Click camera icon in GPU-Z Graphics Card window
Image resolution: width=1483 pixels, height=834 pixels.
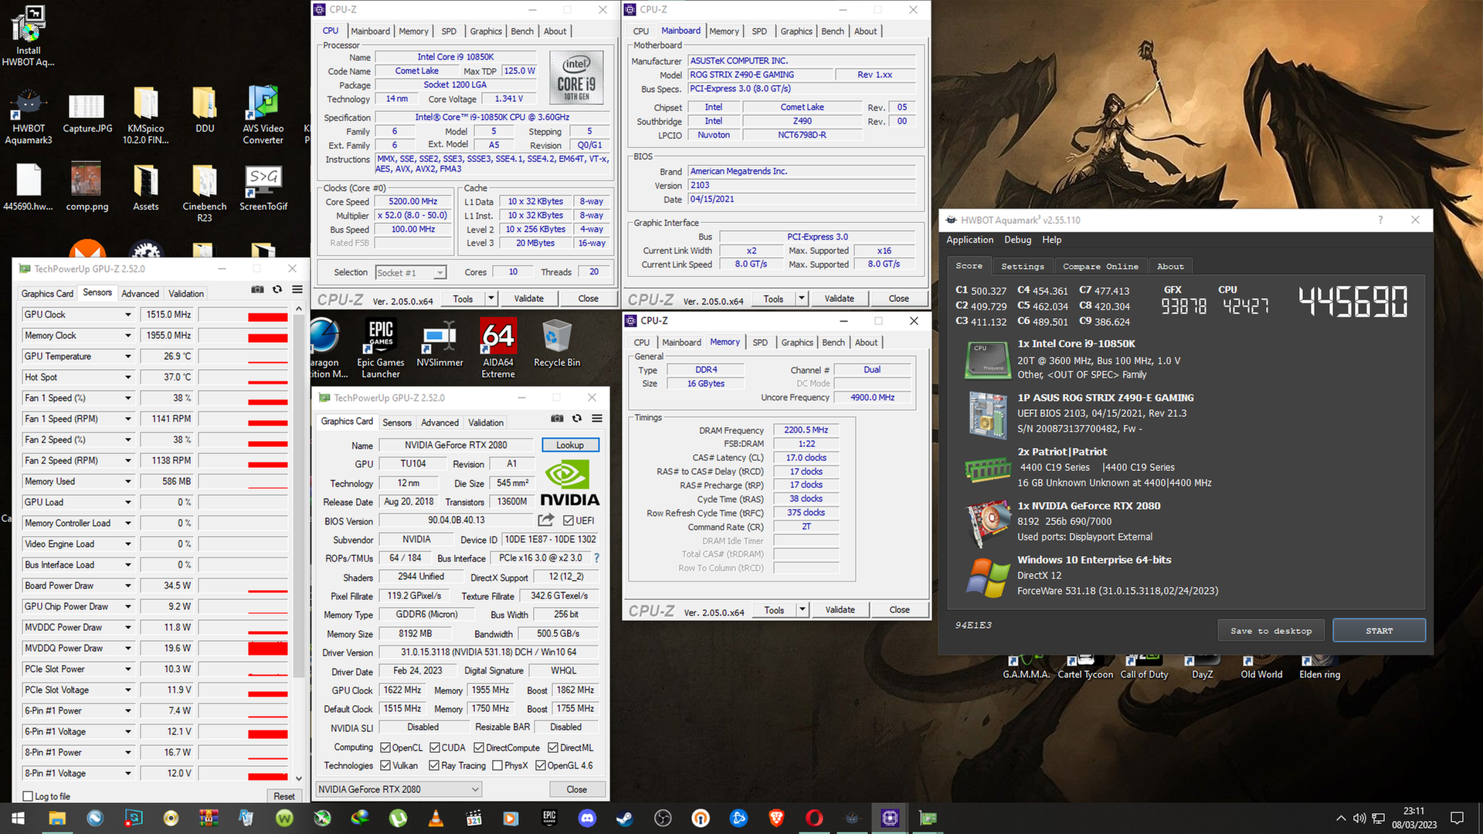coord(557,419)
